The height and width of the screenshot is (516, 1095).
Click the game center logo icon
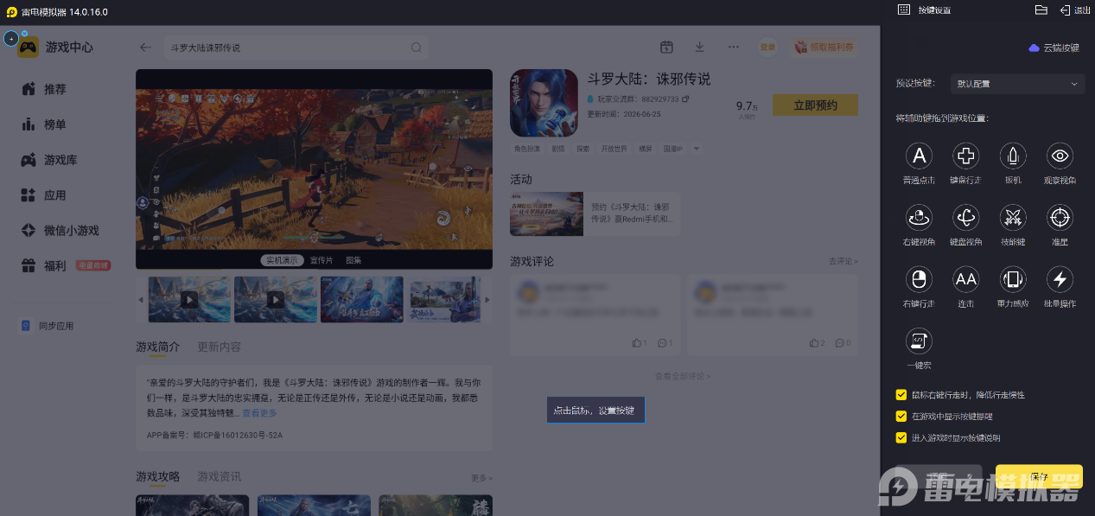(28, 47)
